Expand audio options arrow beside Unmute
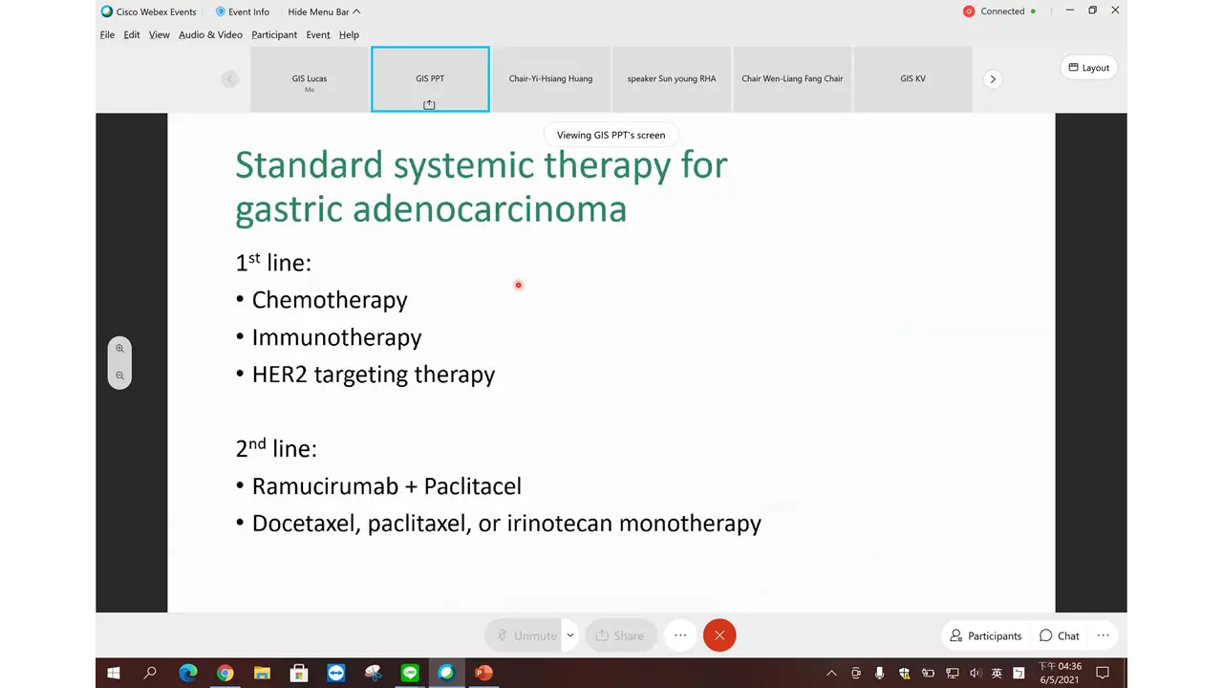The width and height of the screenshot is (1223, 688). [570, 635]
